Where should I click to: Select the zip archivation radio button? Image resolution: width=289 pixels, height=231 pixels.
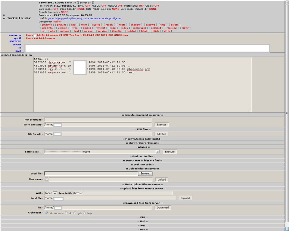point(66,213)
